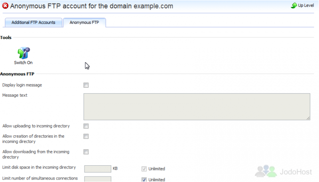The width and height of the screenshot is (319, 182).
Task: Tick Allow uploading to incoming directory
Action: pos(86,126)
